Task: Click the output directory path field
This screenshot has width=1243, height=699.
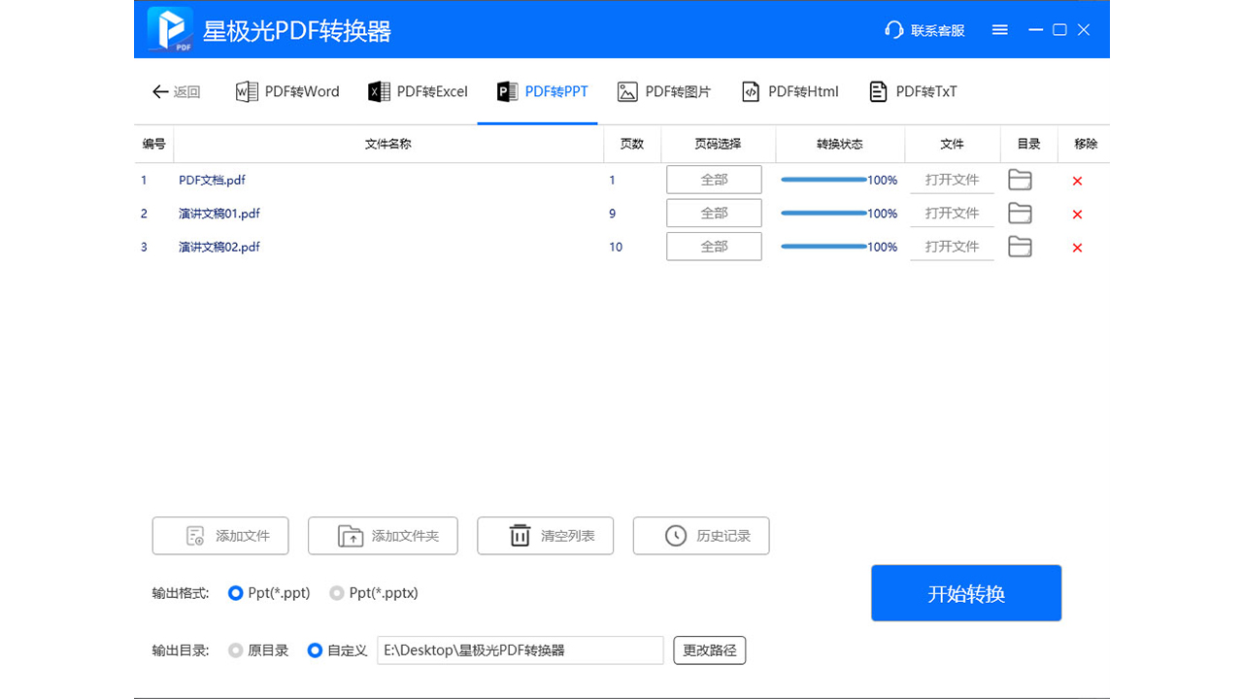Action: 520,650
